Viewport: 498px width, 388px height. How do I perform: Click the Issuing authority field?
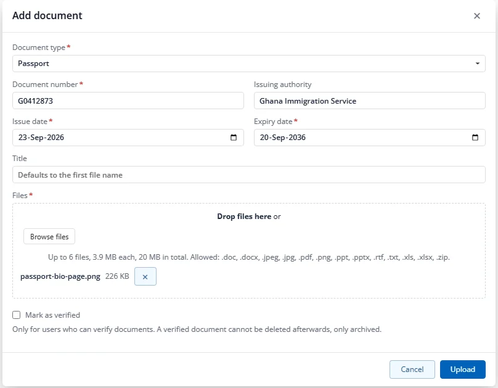click(x=369, y=101)
